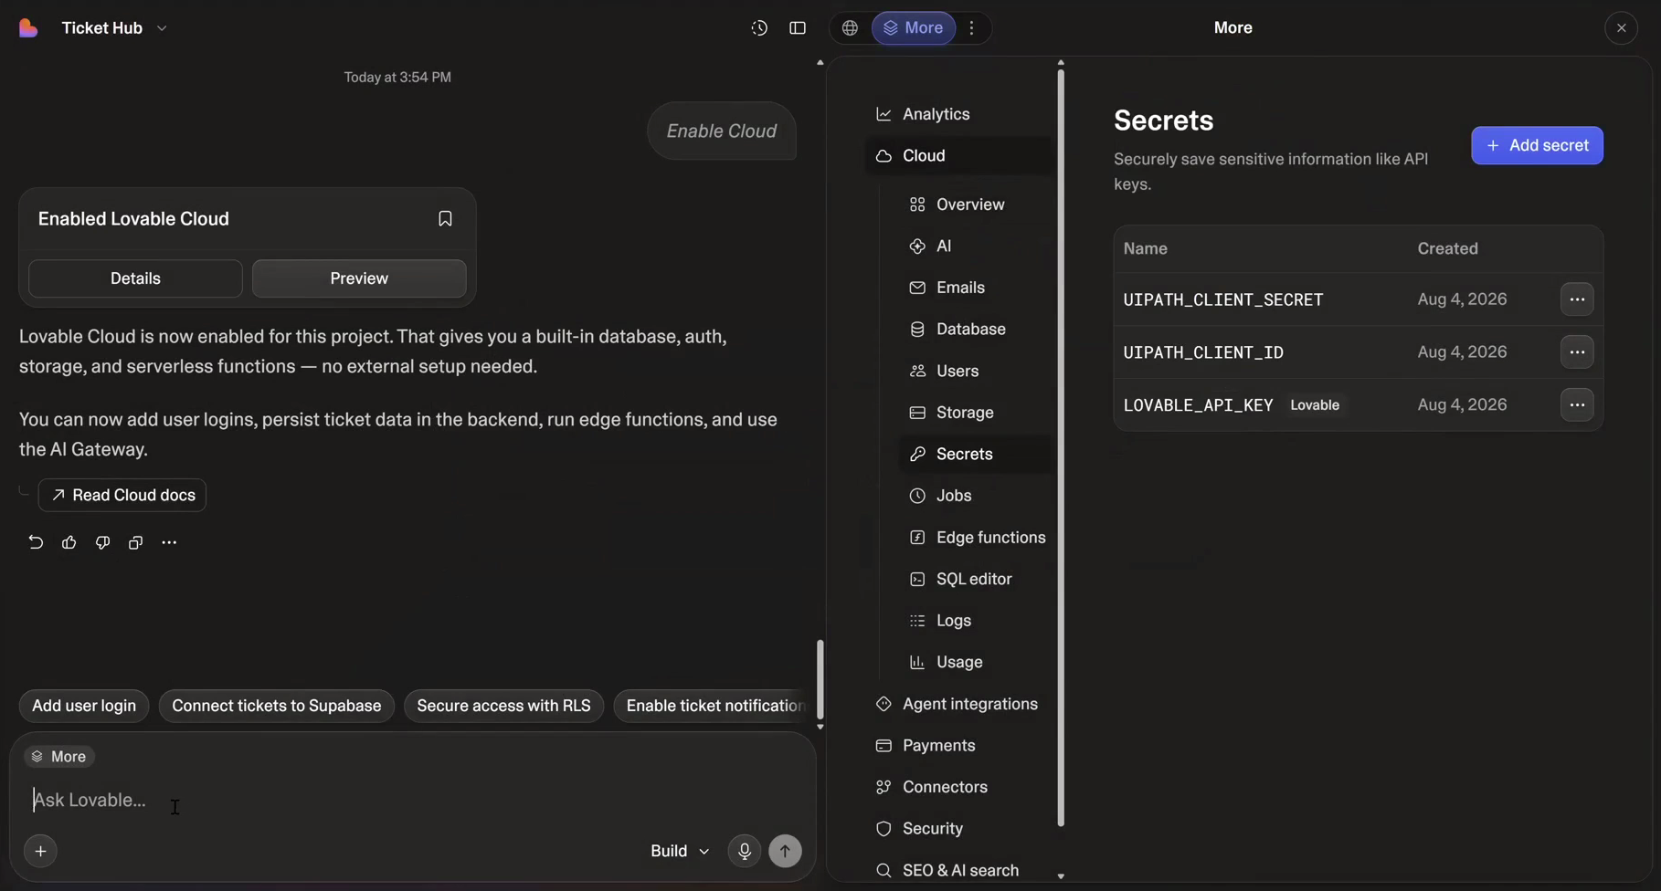The width and height of the screenshot is (1661, 891).
Task: Open actions for LOVABLE_API_KEY row
Action: point(1577,405)
